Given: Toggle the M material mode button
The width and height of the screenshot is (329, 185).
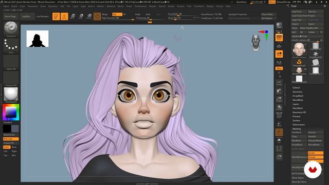Looking at the screenshot, I should pyautogui.click(x=124, y=14).
